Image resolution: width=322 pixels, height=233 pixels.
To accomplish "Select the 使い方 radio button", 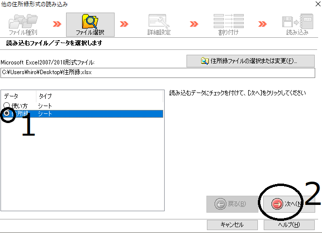I will 7,106.
